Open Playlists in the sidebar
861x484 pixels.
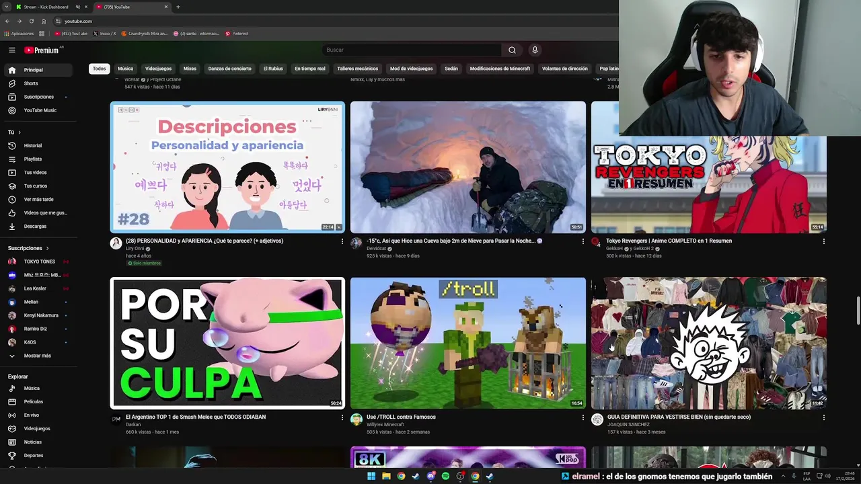(x=39, y=159)
